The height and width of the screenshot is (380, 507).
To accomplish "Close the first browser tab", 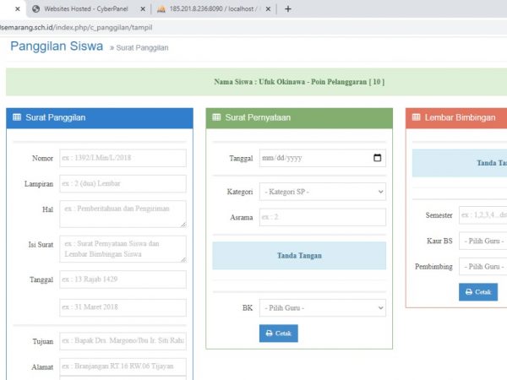I will (x=18, y=9).
